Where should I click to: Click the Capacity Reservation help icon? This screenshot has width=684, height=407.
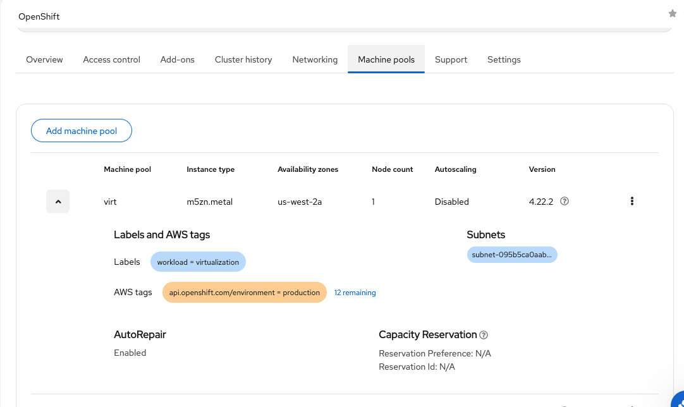pos(484,335)
